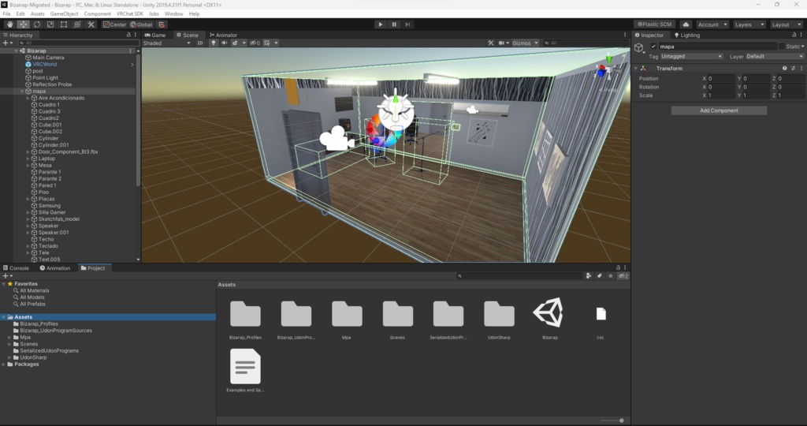Toggle Global handle rotation

click(141, 24)
